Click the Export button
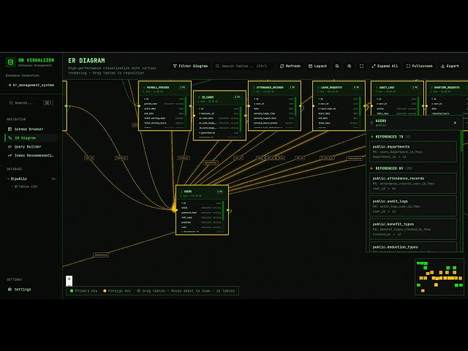The height and width of the screenshot is (351, 468). click(450, 66)
